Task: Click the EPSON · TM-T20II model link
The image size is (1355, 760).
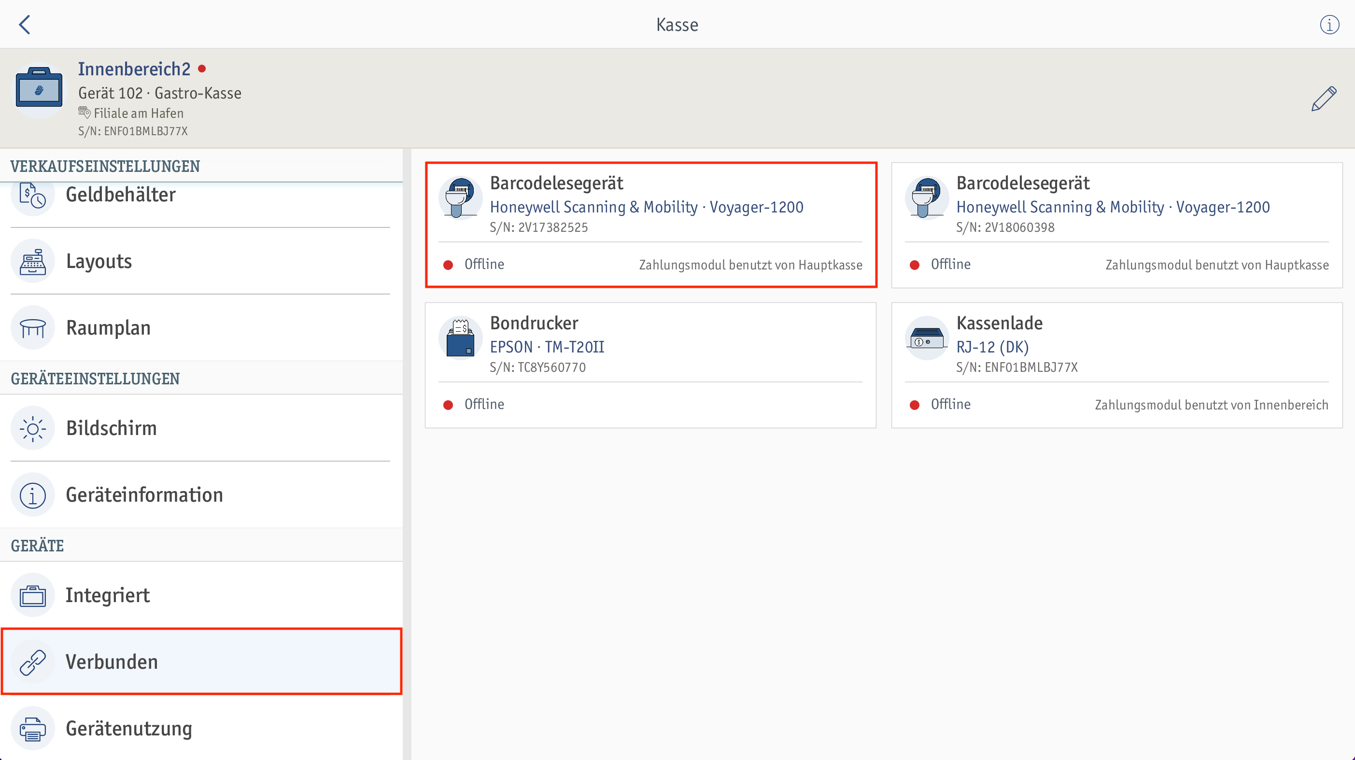Action: point(547,347)
